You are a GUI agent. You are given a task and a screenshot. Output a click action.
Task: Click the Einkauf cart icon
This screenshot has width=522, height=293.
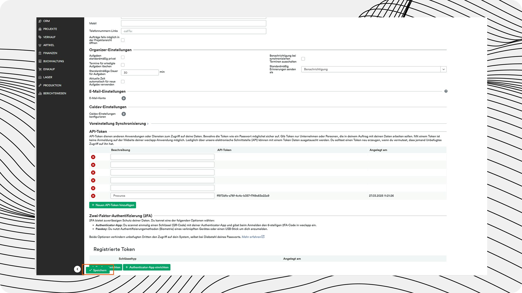click(x=40, y=69)
